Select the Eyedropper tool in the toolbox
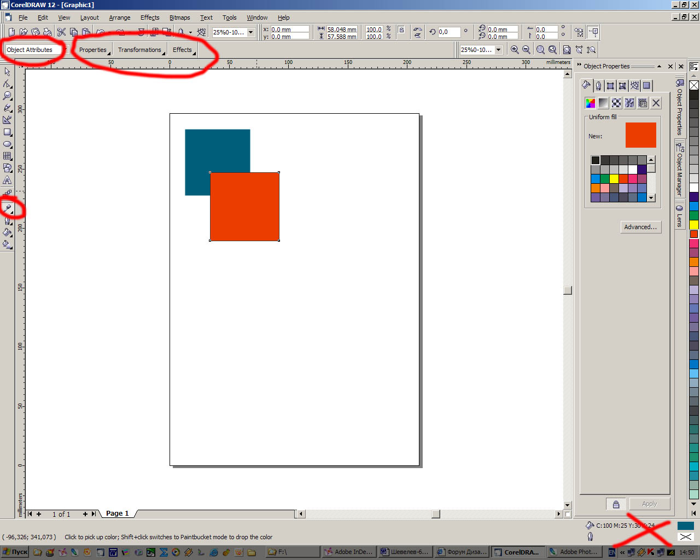Viewport: 700px width, 560px height. coord(7,208)
